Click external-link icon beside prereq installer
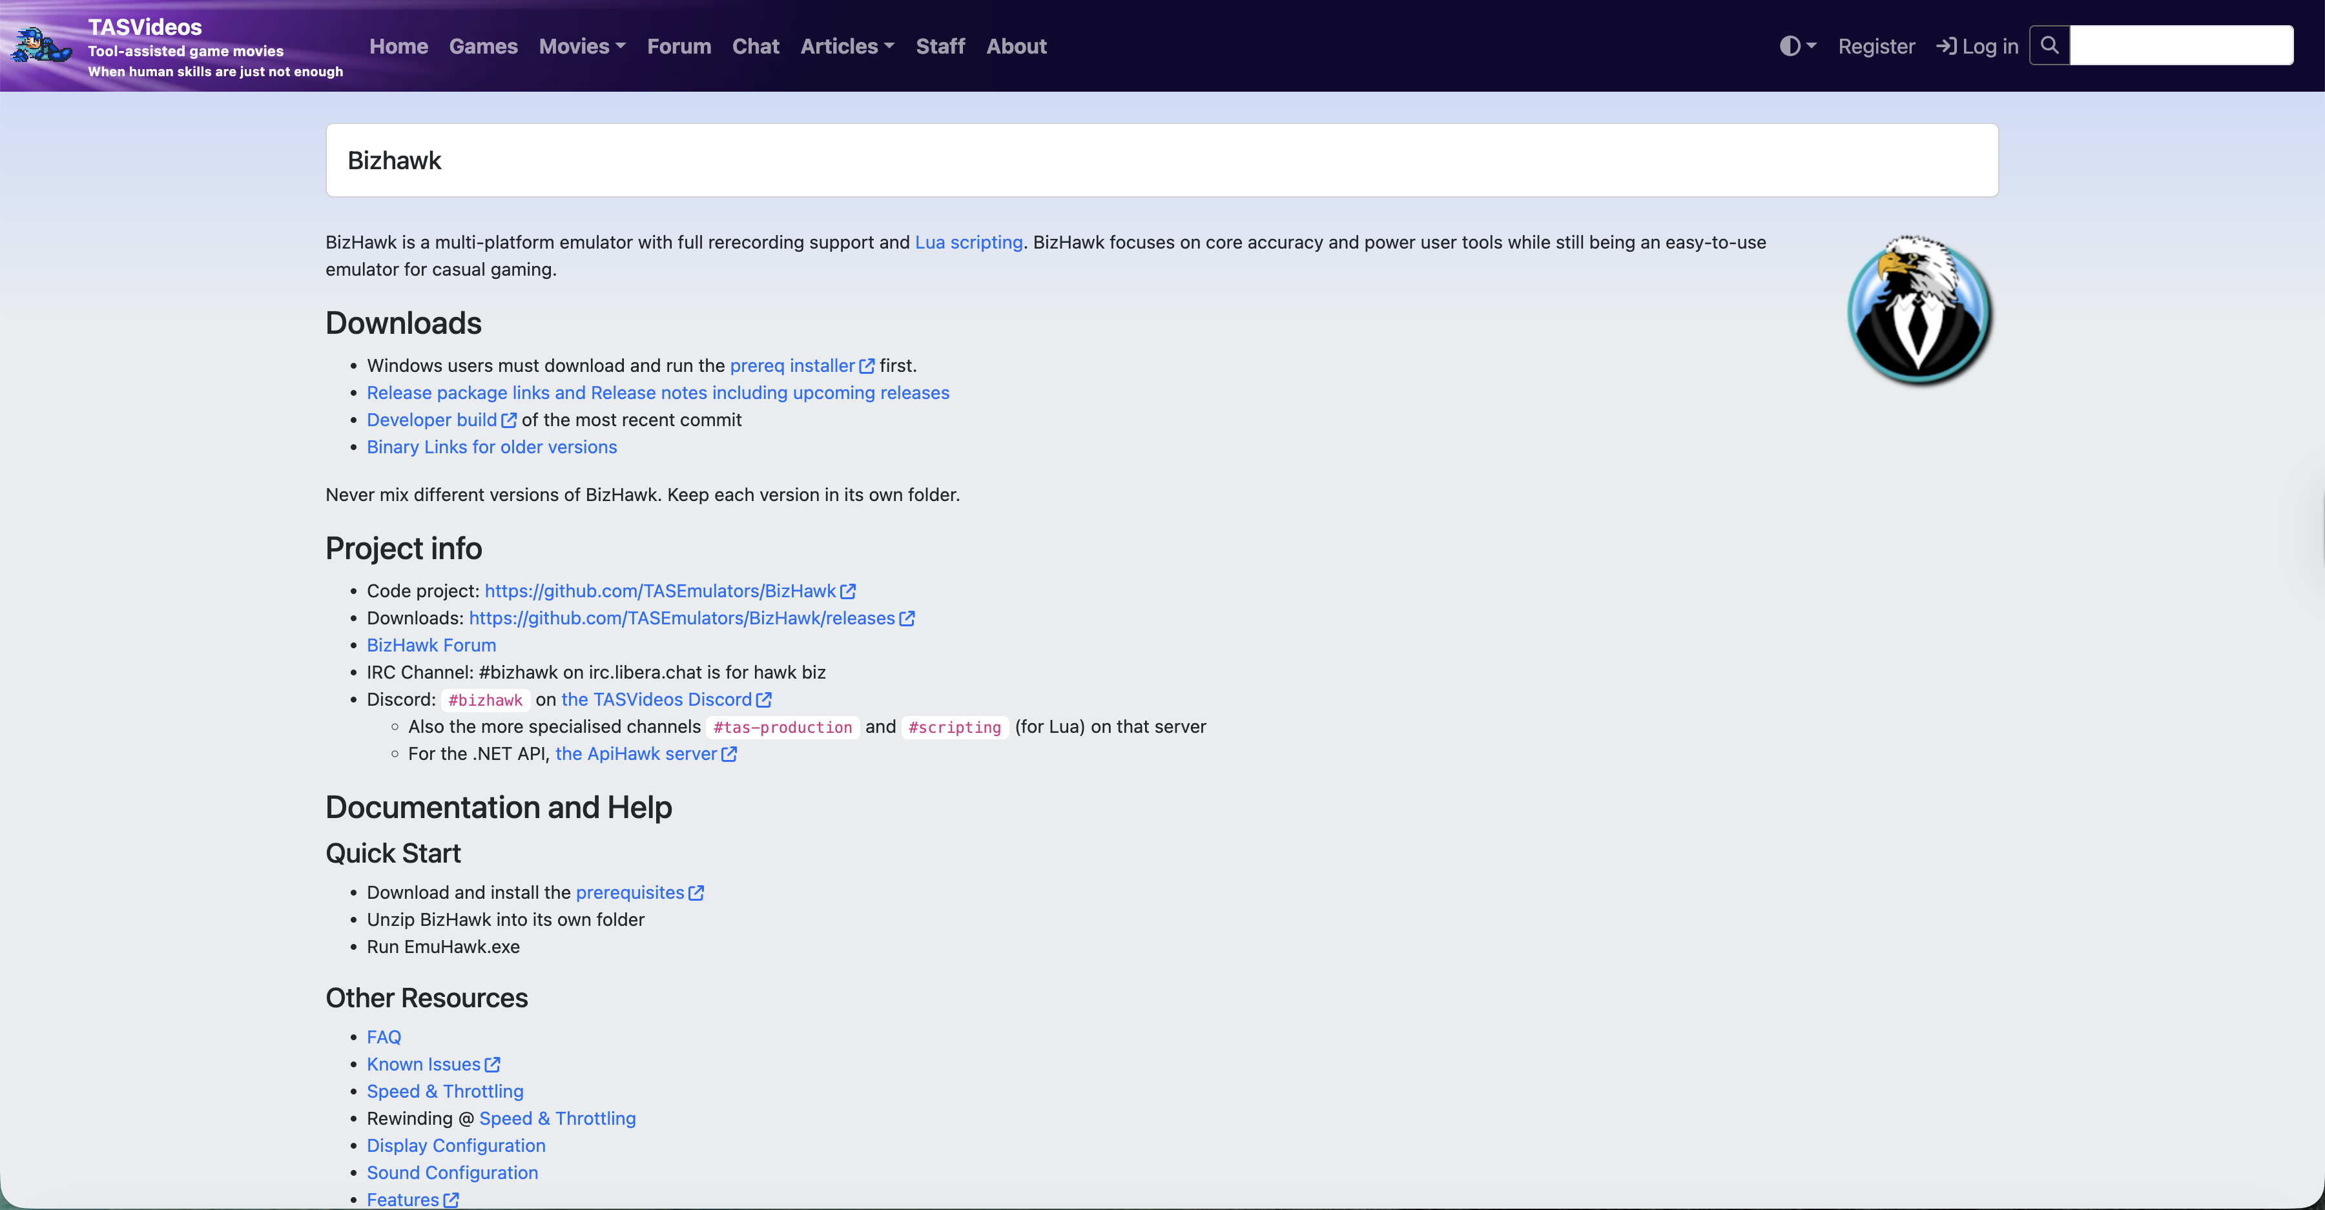This screenshot has width=2325, height=1210. click(867, 366)
